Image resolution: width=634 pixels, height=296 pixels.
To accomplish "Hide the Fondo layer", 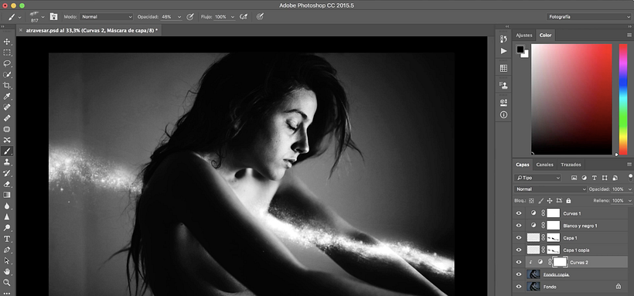I will point(519,286).
